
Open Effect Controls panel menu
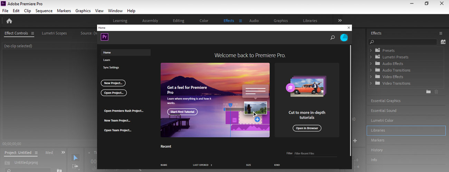click(32, 33)
